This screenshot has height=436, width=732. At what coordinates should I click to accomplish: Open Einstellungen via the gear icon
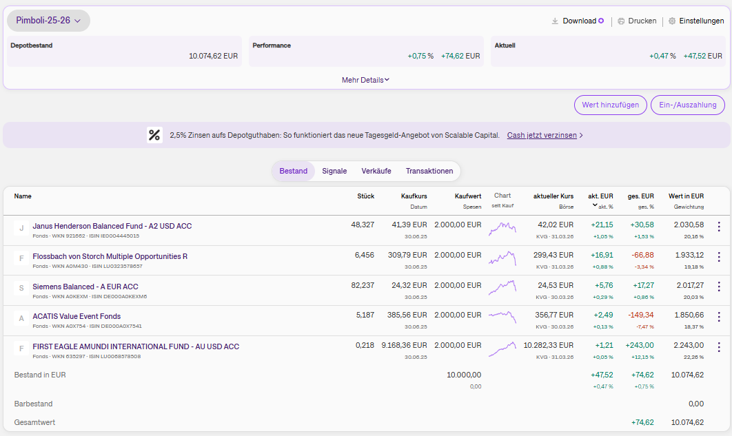(672, 21)
